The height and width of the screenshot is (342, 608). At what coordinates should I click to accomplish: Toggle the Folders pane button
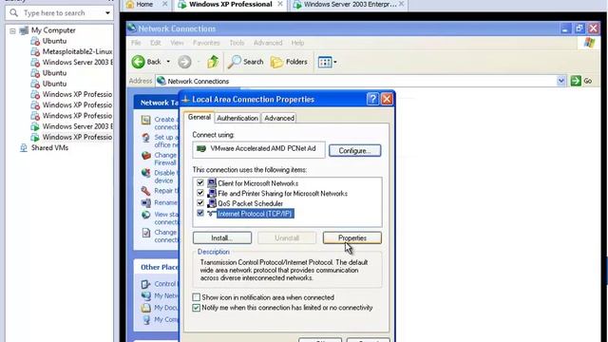click(289, 62)
